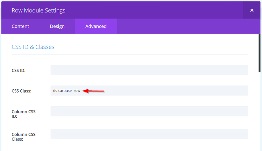Close the Row Module Settings dialog
The width and height of the screenshot is (262, 151).
[252, 10]
